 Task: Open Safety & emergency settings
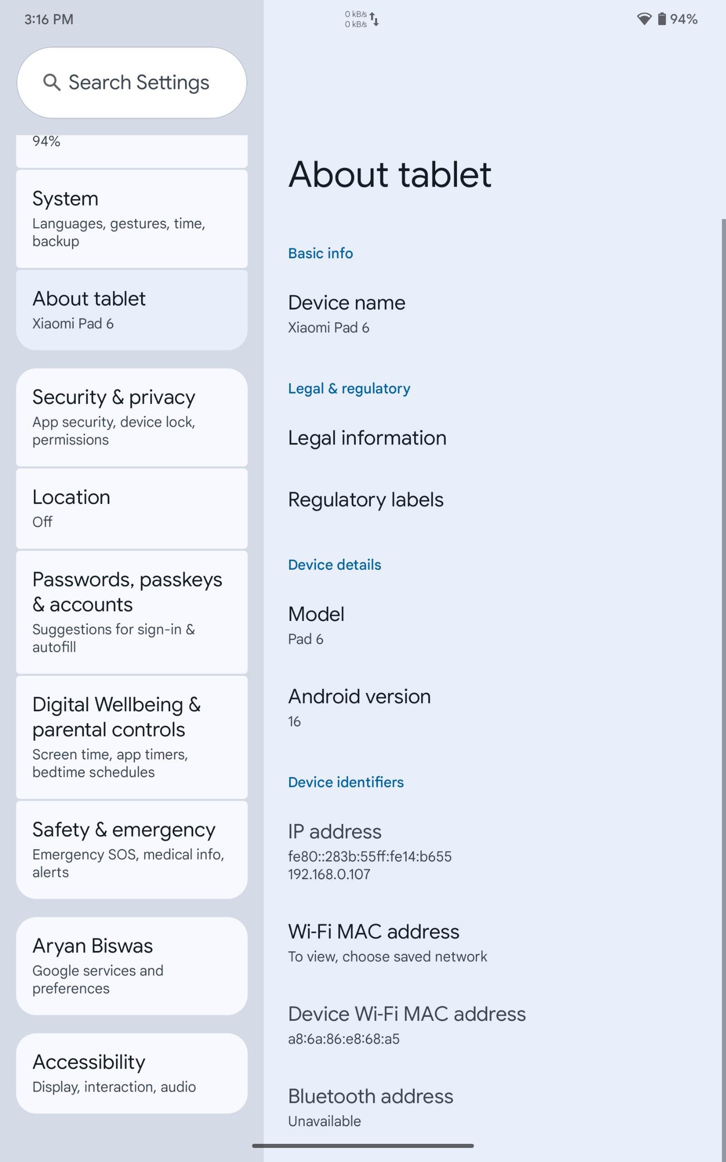click(x=132, y=849)
